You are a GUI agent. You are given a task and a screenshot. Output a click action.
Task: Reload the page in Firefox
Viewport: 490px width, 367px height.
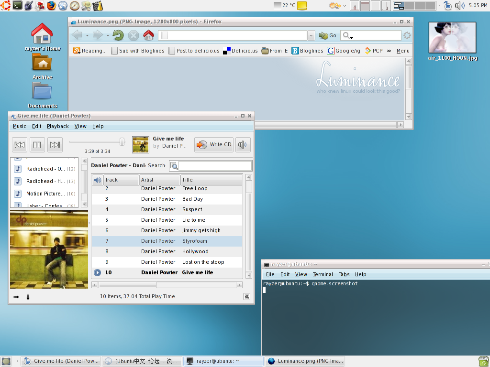pyautogui.click(x=118, y=35)
